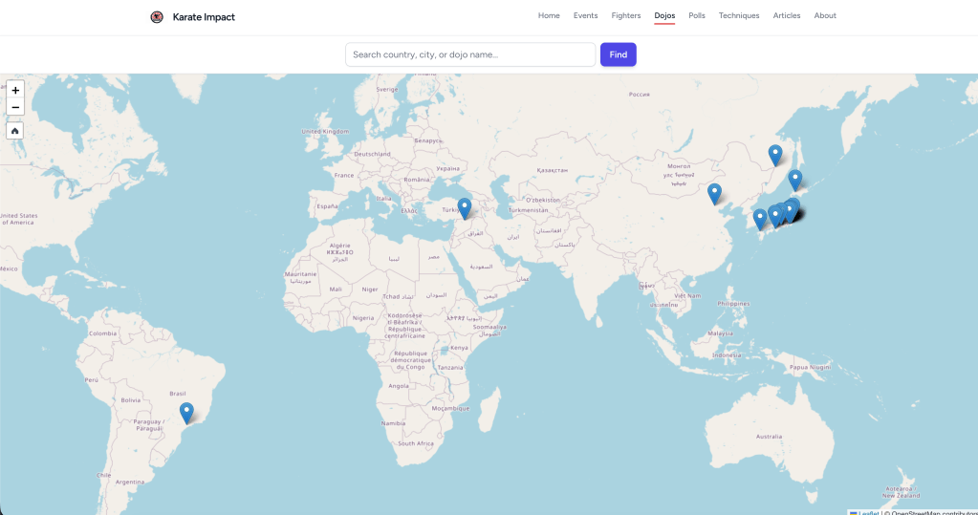Screen dimensions: 978x515
Task: Click the Karate Impact logo icon
Action: tap(157, 16)
